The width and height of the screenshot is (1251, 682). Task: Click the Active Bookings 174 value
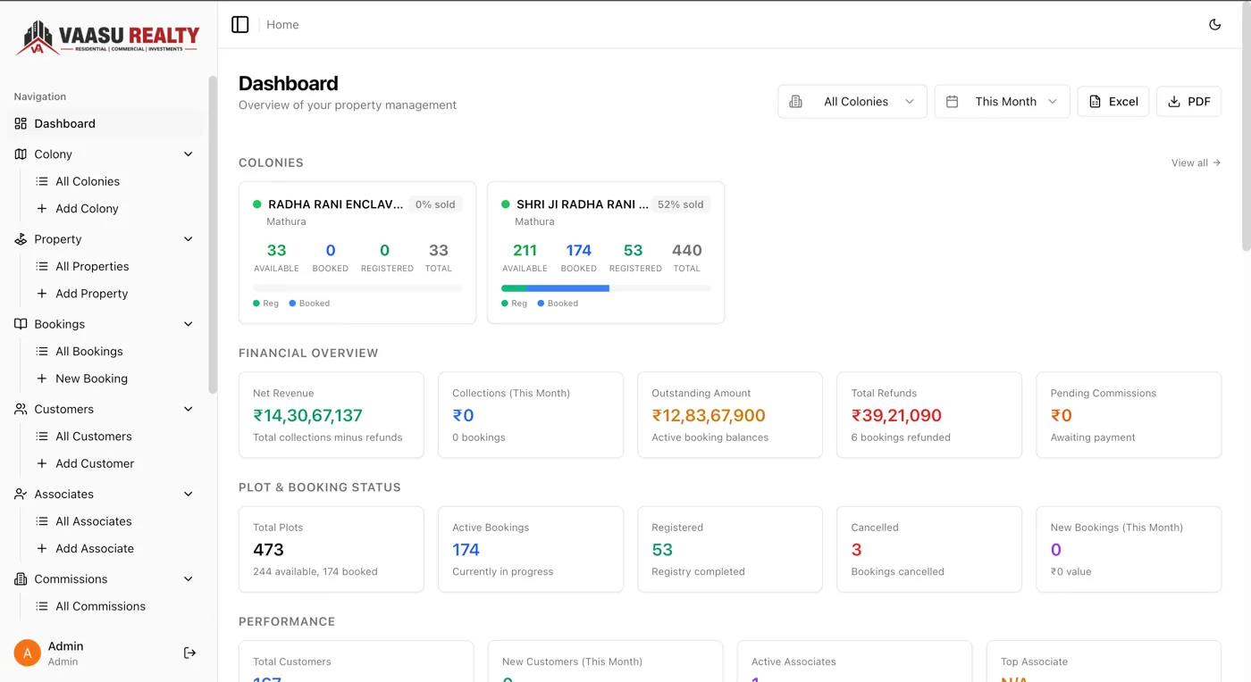pos(466,550)
